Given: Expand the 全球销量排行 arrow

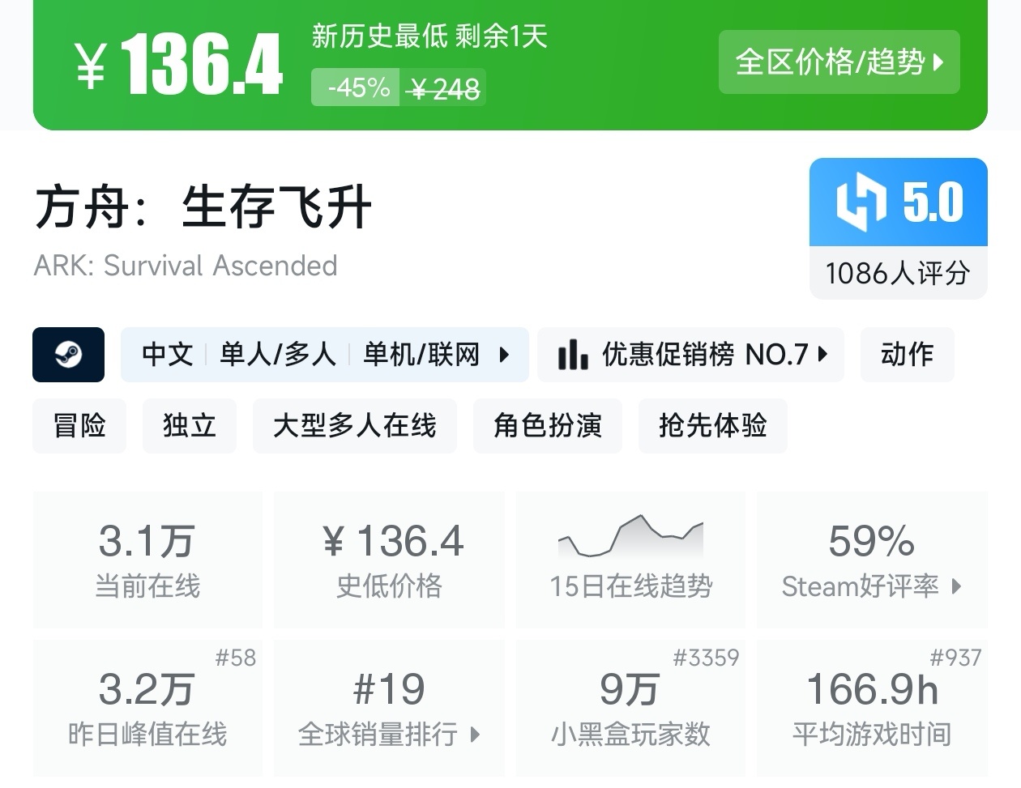Looking at the screenshot, I should click(x=475, y=735).
